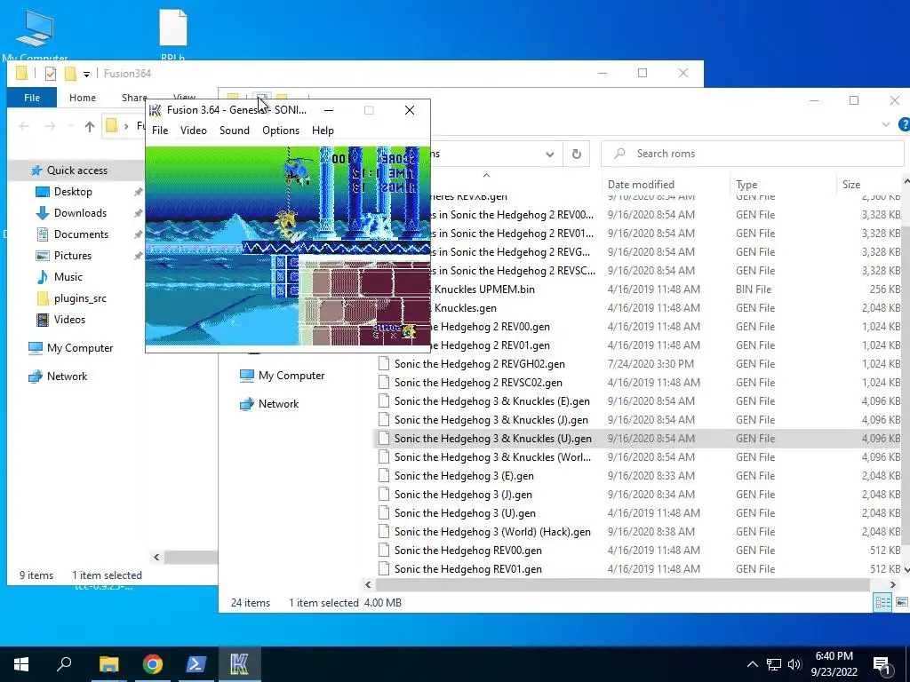Select Sonic the Hedgehog 3 & Knuckles (E).gen
The height and width of the screenshot is (682, 910).
[491, 401]
